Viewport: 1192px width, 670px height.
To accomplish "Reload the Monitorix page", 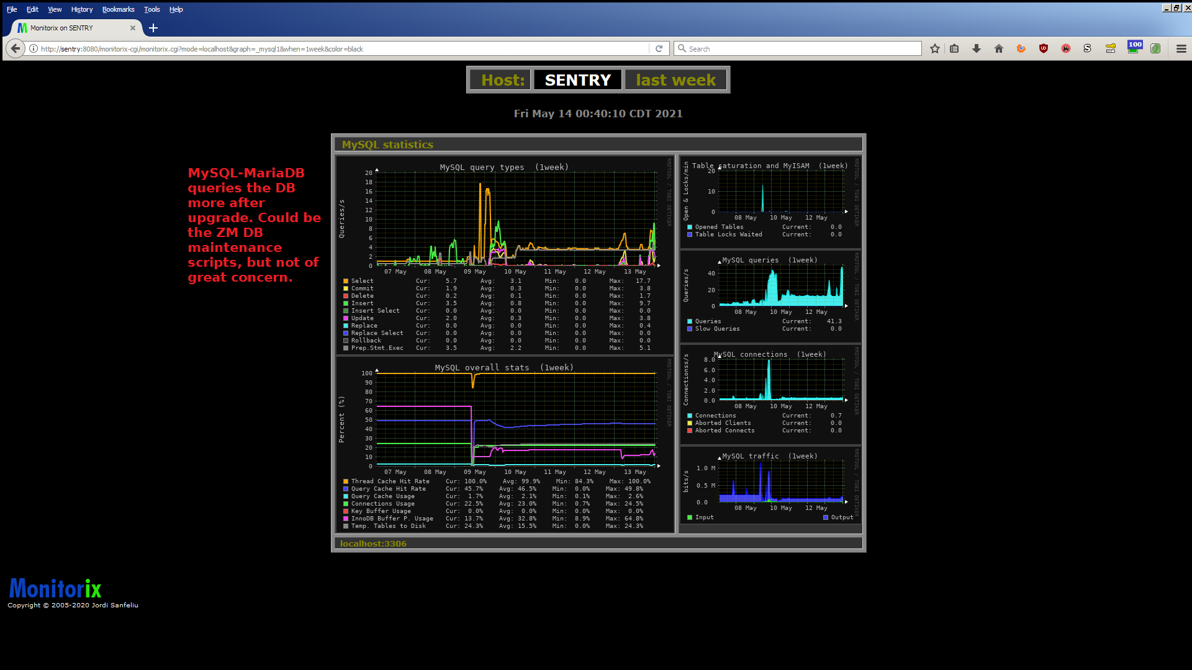I will 659,48.
